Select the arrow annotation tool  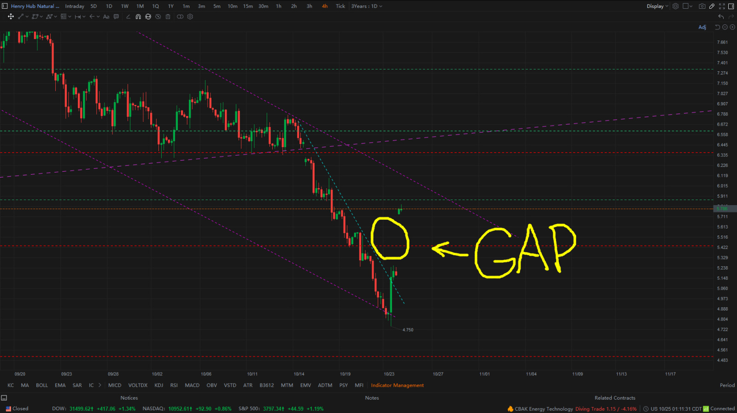92,17
